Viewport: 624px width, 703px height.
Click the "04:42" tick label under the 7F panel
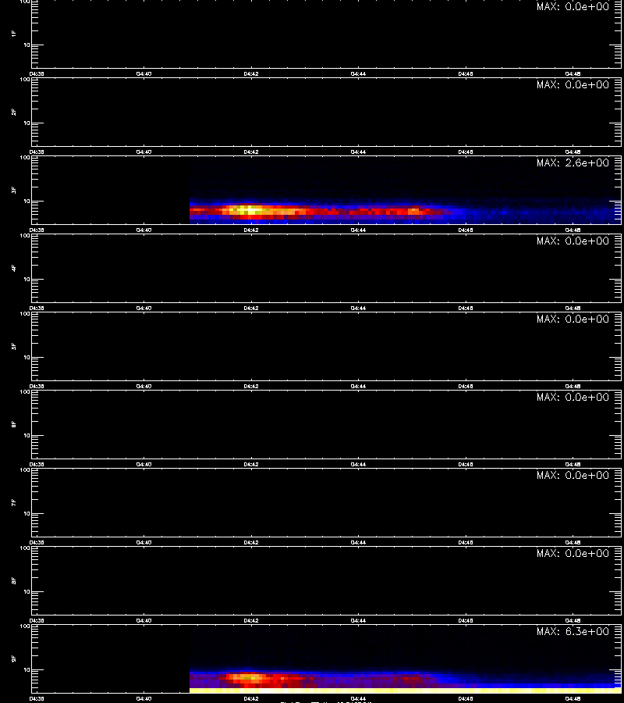[x=251, y=543]
